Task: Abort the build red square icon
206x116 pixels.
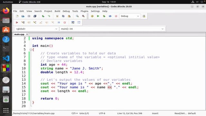Action: pos(116,16)
